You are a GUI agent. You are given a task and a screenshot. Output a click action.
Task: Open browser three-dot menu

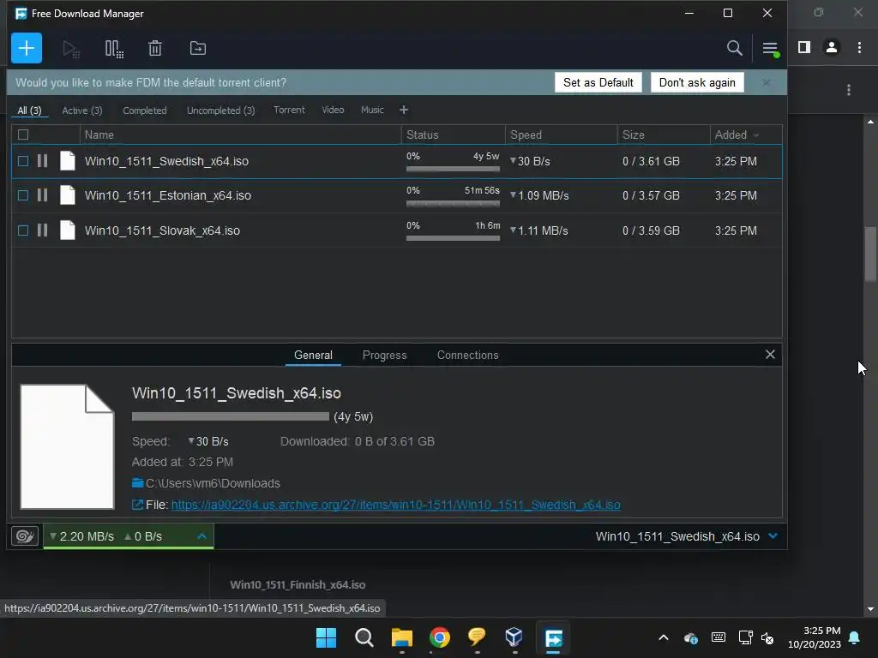click(x=859, y=48)
